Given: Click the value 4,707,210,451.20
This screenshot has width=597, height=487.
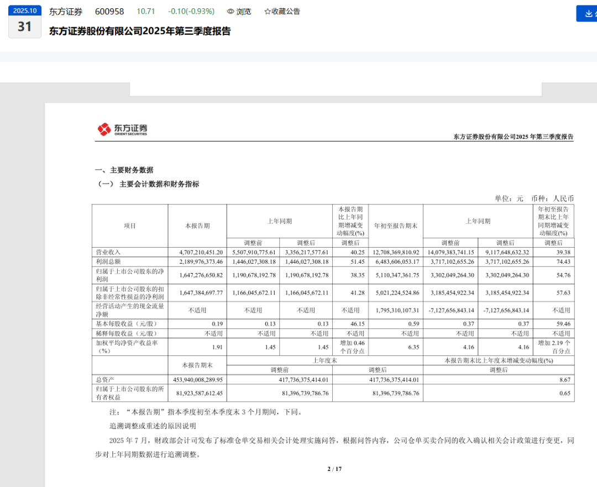Looking at the screenshot, I should (x=201, y=252).
